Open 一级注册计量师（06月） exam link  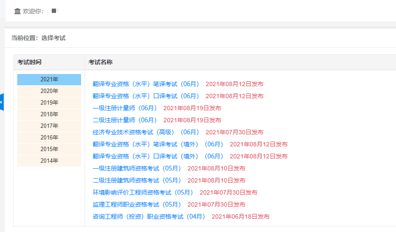point(125,108)
